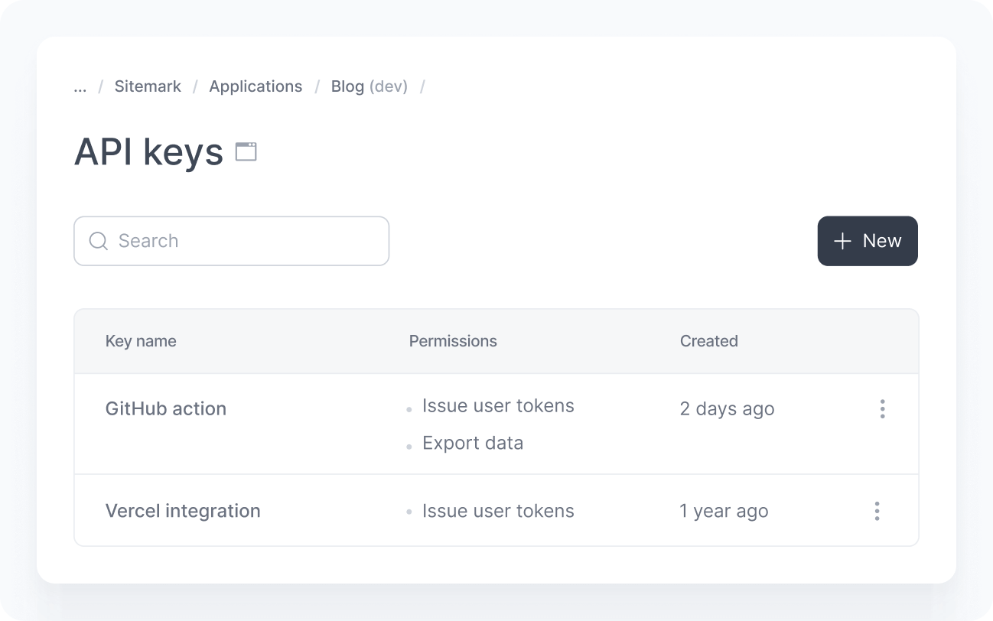Open the kebab menu for Vercel integration key
The width and height of the screenshot is (993, 621).
coord(877,510)
